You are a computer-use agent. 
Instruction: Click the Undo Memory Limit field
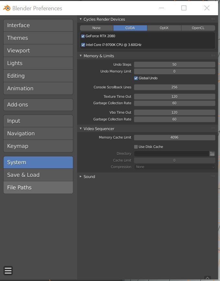174,71
